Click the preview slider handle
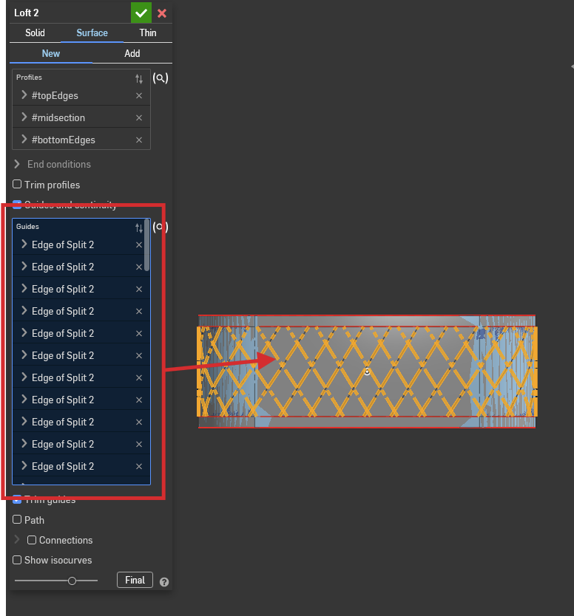574x616 pixels. 72,581
